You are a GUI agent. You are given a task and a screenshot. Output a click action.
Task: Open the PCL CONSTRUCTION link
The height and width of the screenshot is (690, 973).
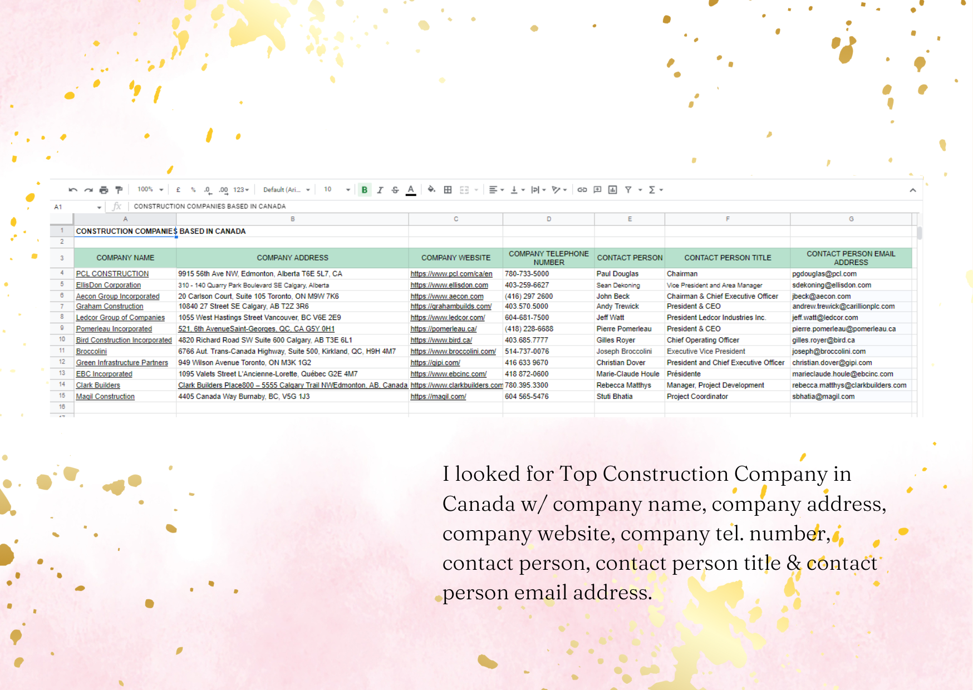(112, 274)
